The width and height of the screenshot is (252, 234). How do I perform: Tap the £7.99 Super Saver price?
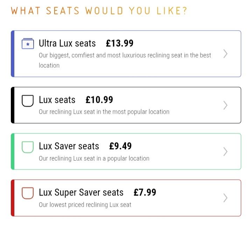pyautogui.click(x=145, y=193)
